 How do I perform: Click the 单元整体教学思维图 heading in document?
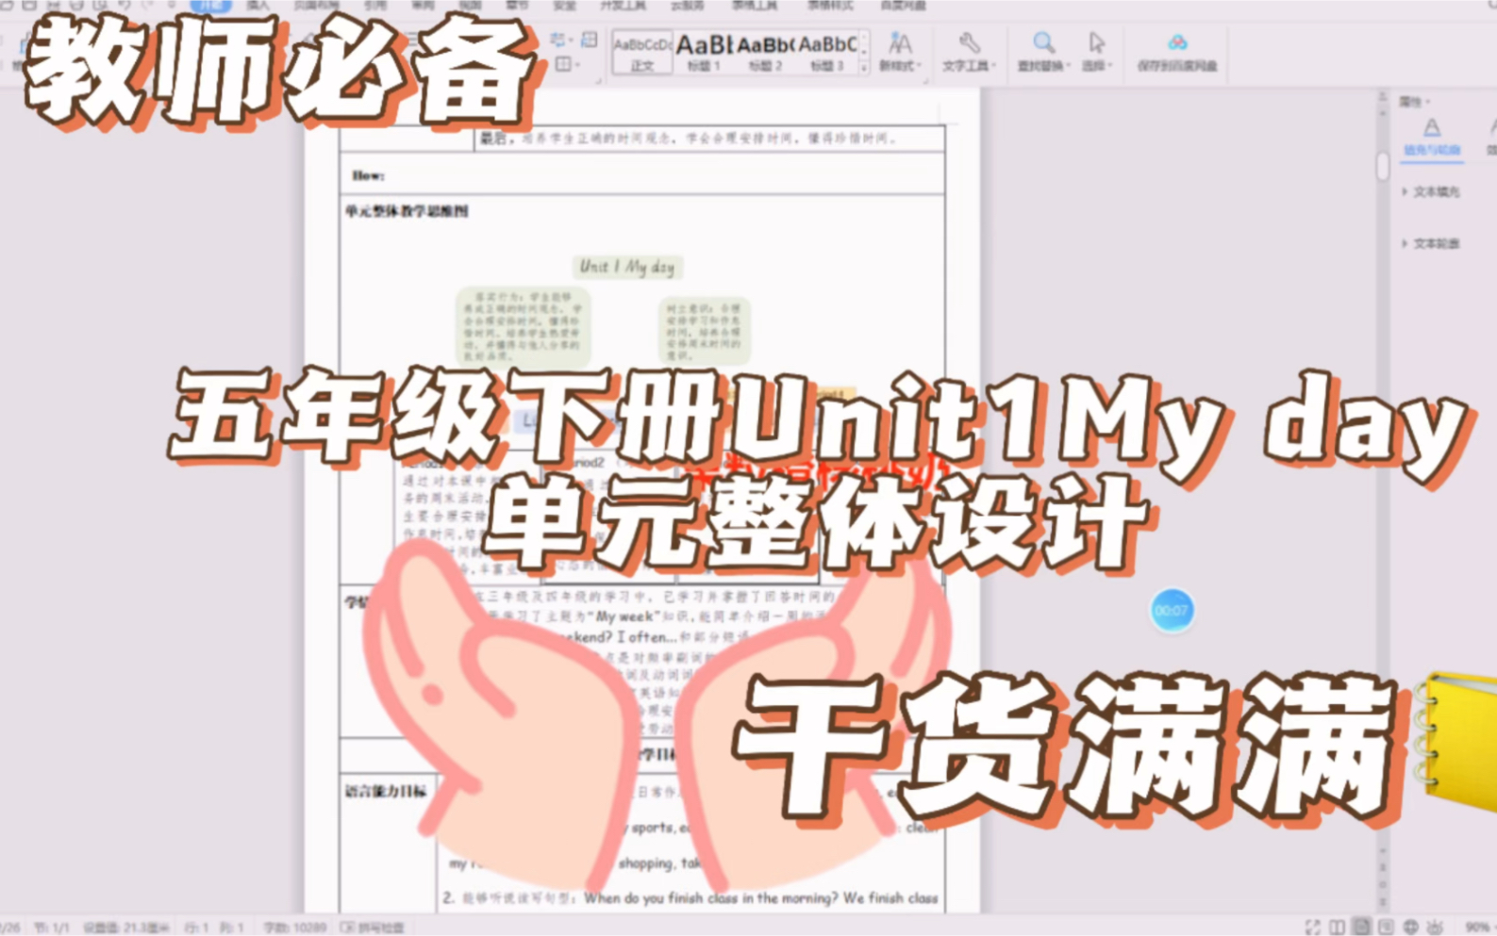(407, 212)
